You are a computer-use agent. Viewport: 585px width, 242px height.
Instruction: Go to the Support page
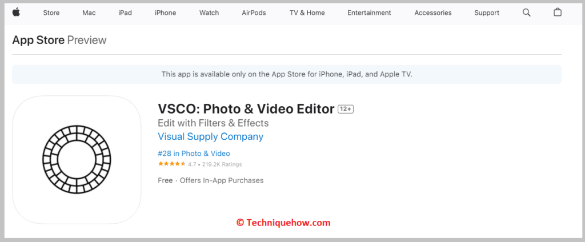487,13
